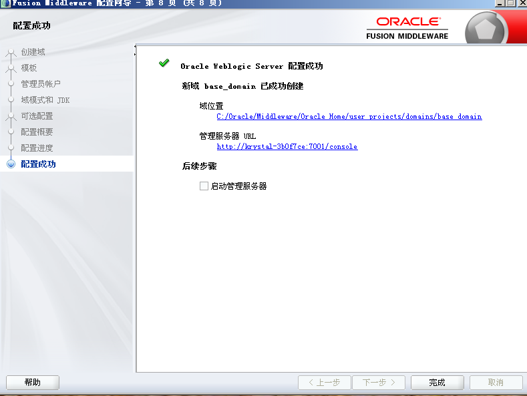Click the '后续步骤' heading
The width and height of the screenshot is (527, 396).
pos(199,166)
